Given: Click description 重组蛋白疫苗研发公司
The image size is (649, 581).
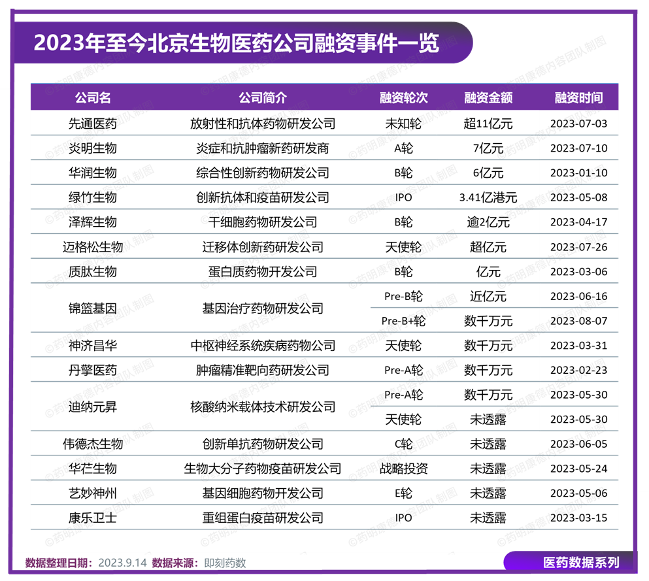Looking at the screenshot, I should point(263,518).
